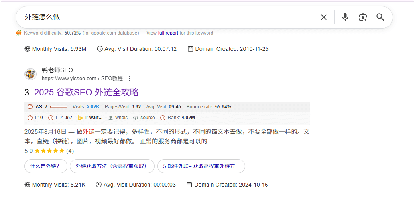Click the Monthly Visits: 9.93M text
This screenshot has width=415, height=197.
59,49
